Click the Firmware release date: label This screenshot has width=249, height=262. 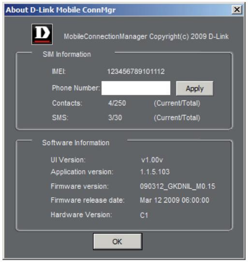tap(88, 200)
